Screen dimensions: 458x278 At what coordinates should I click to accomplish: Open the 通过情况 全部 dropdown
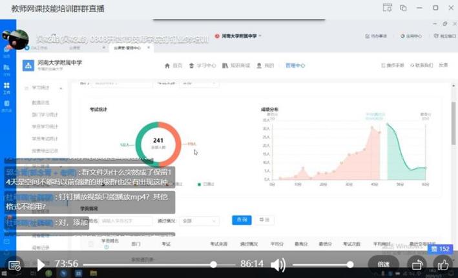click(199, 221)
